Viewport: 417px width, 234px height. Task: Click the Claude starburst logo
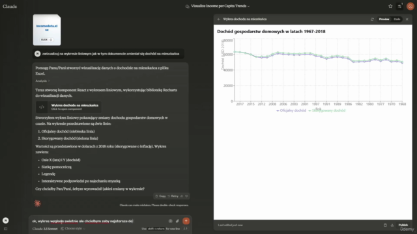pos(38,203)
